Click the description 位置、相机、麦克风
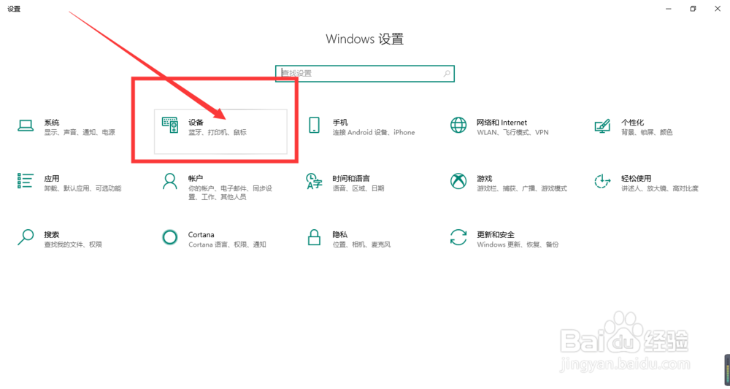 pos(361,244)
